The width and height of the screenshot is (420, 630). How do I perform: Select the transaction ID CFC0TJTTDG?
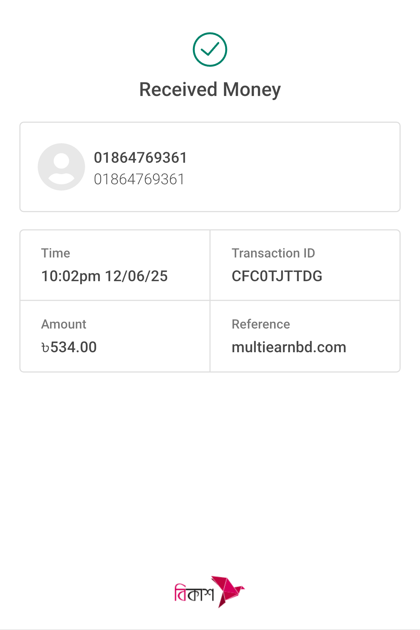(x=277, y=276)
